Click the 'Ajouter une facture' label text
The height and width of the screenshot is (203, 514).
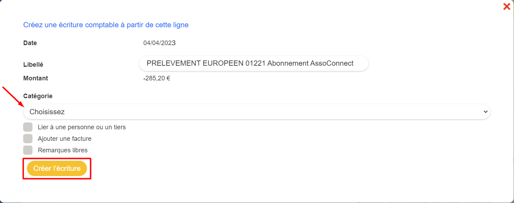[65, 139]
